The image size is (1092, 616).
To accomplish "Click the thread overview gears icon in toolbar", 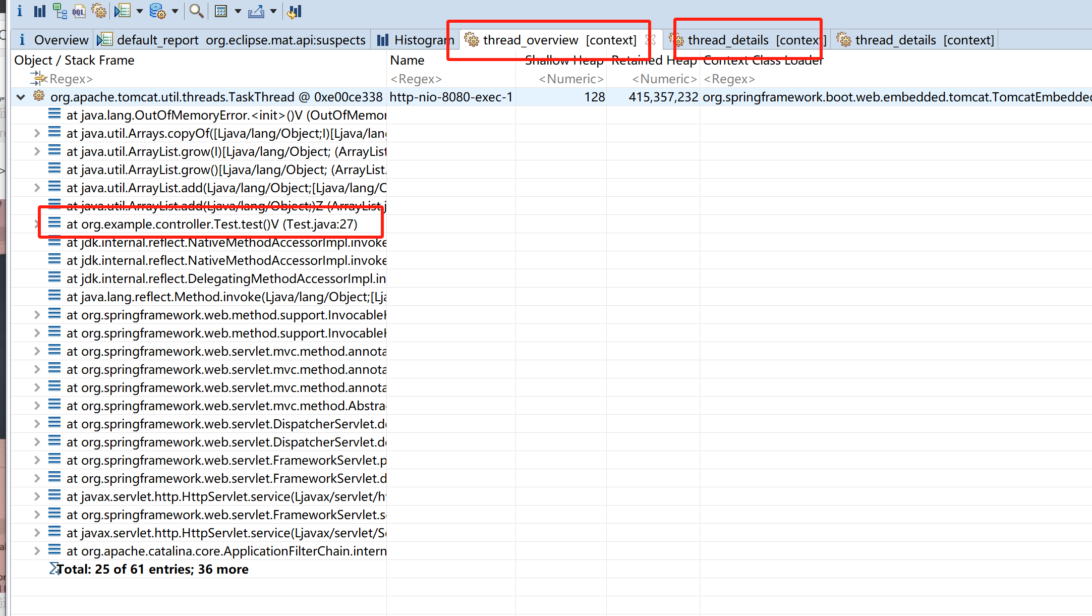I will (x=99, y=11).
